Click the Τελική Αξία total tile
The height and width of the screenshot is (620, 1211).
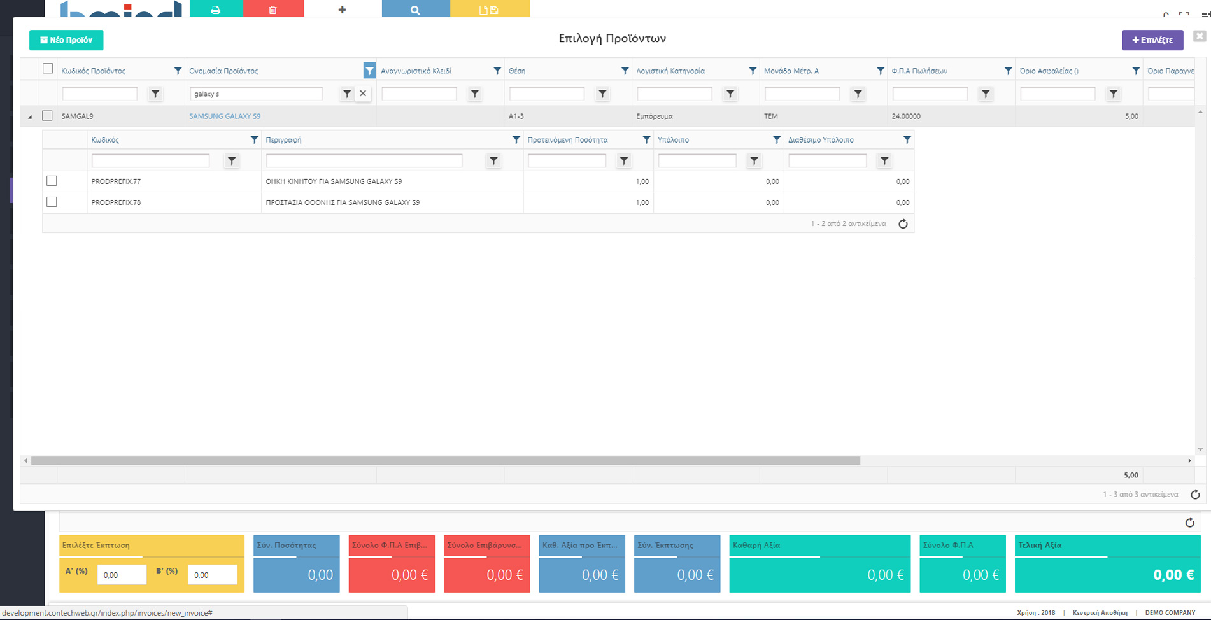click(x=1107, y=563)
